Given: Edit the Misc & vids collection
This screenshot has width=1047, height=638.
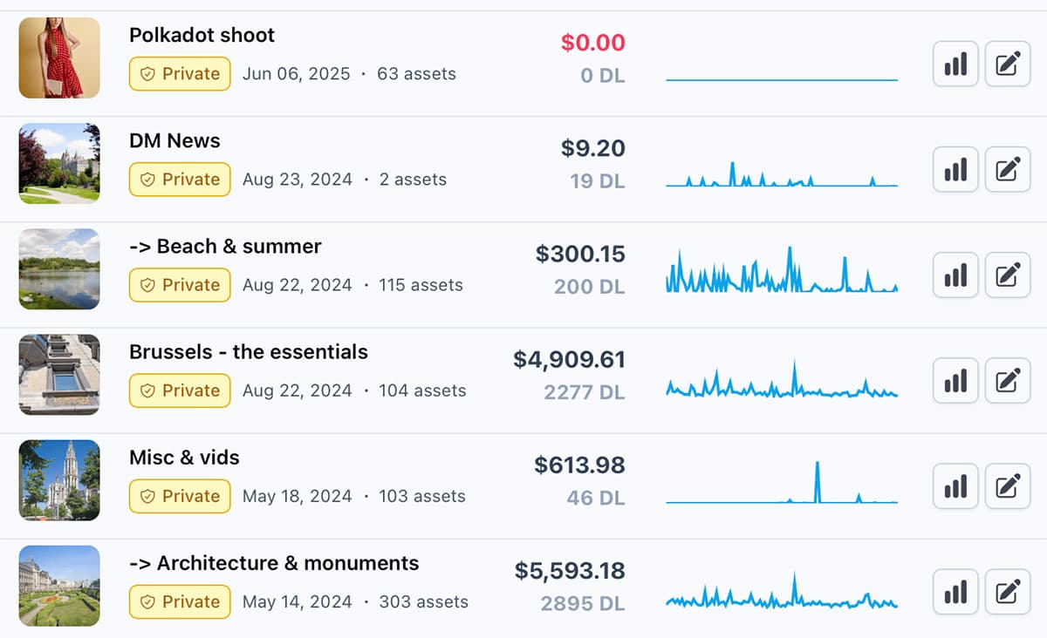Looking at the screenshot, I should 1008,486.
